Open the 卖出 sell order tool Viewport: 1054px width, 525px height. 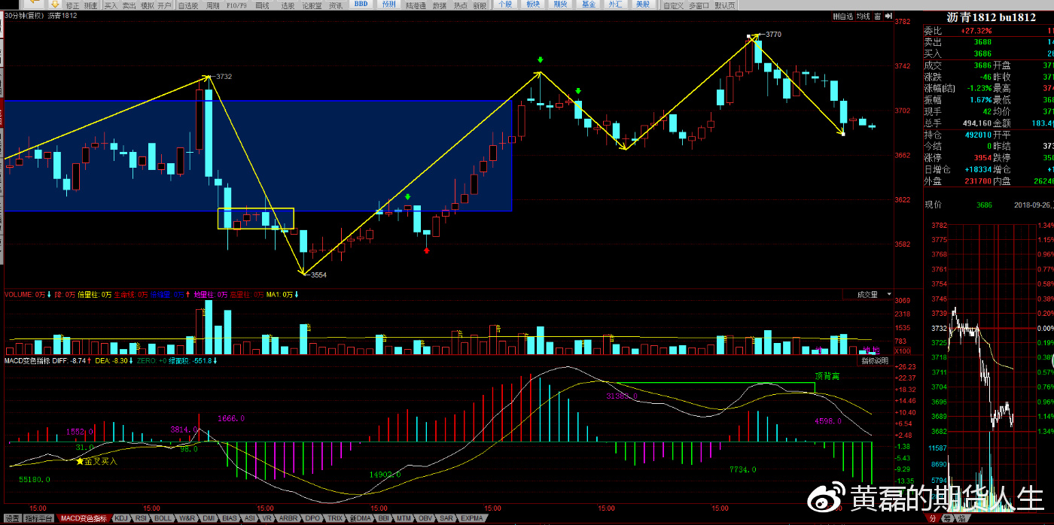[x=129, y=5]
